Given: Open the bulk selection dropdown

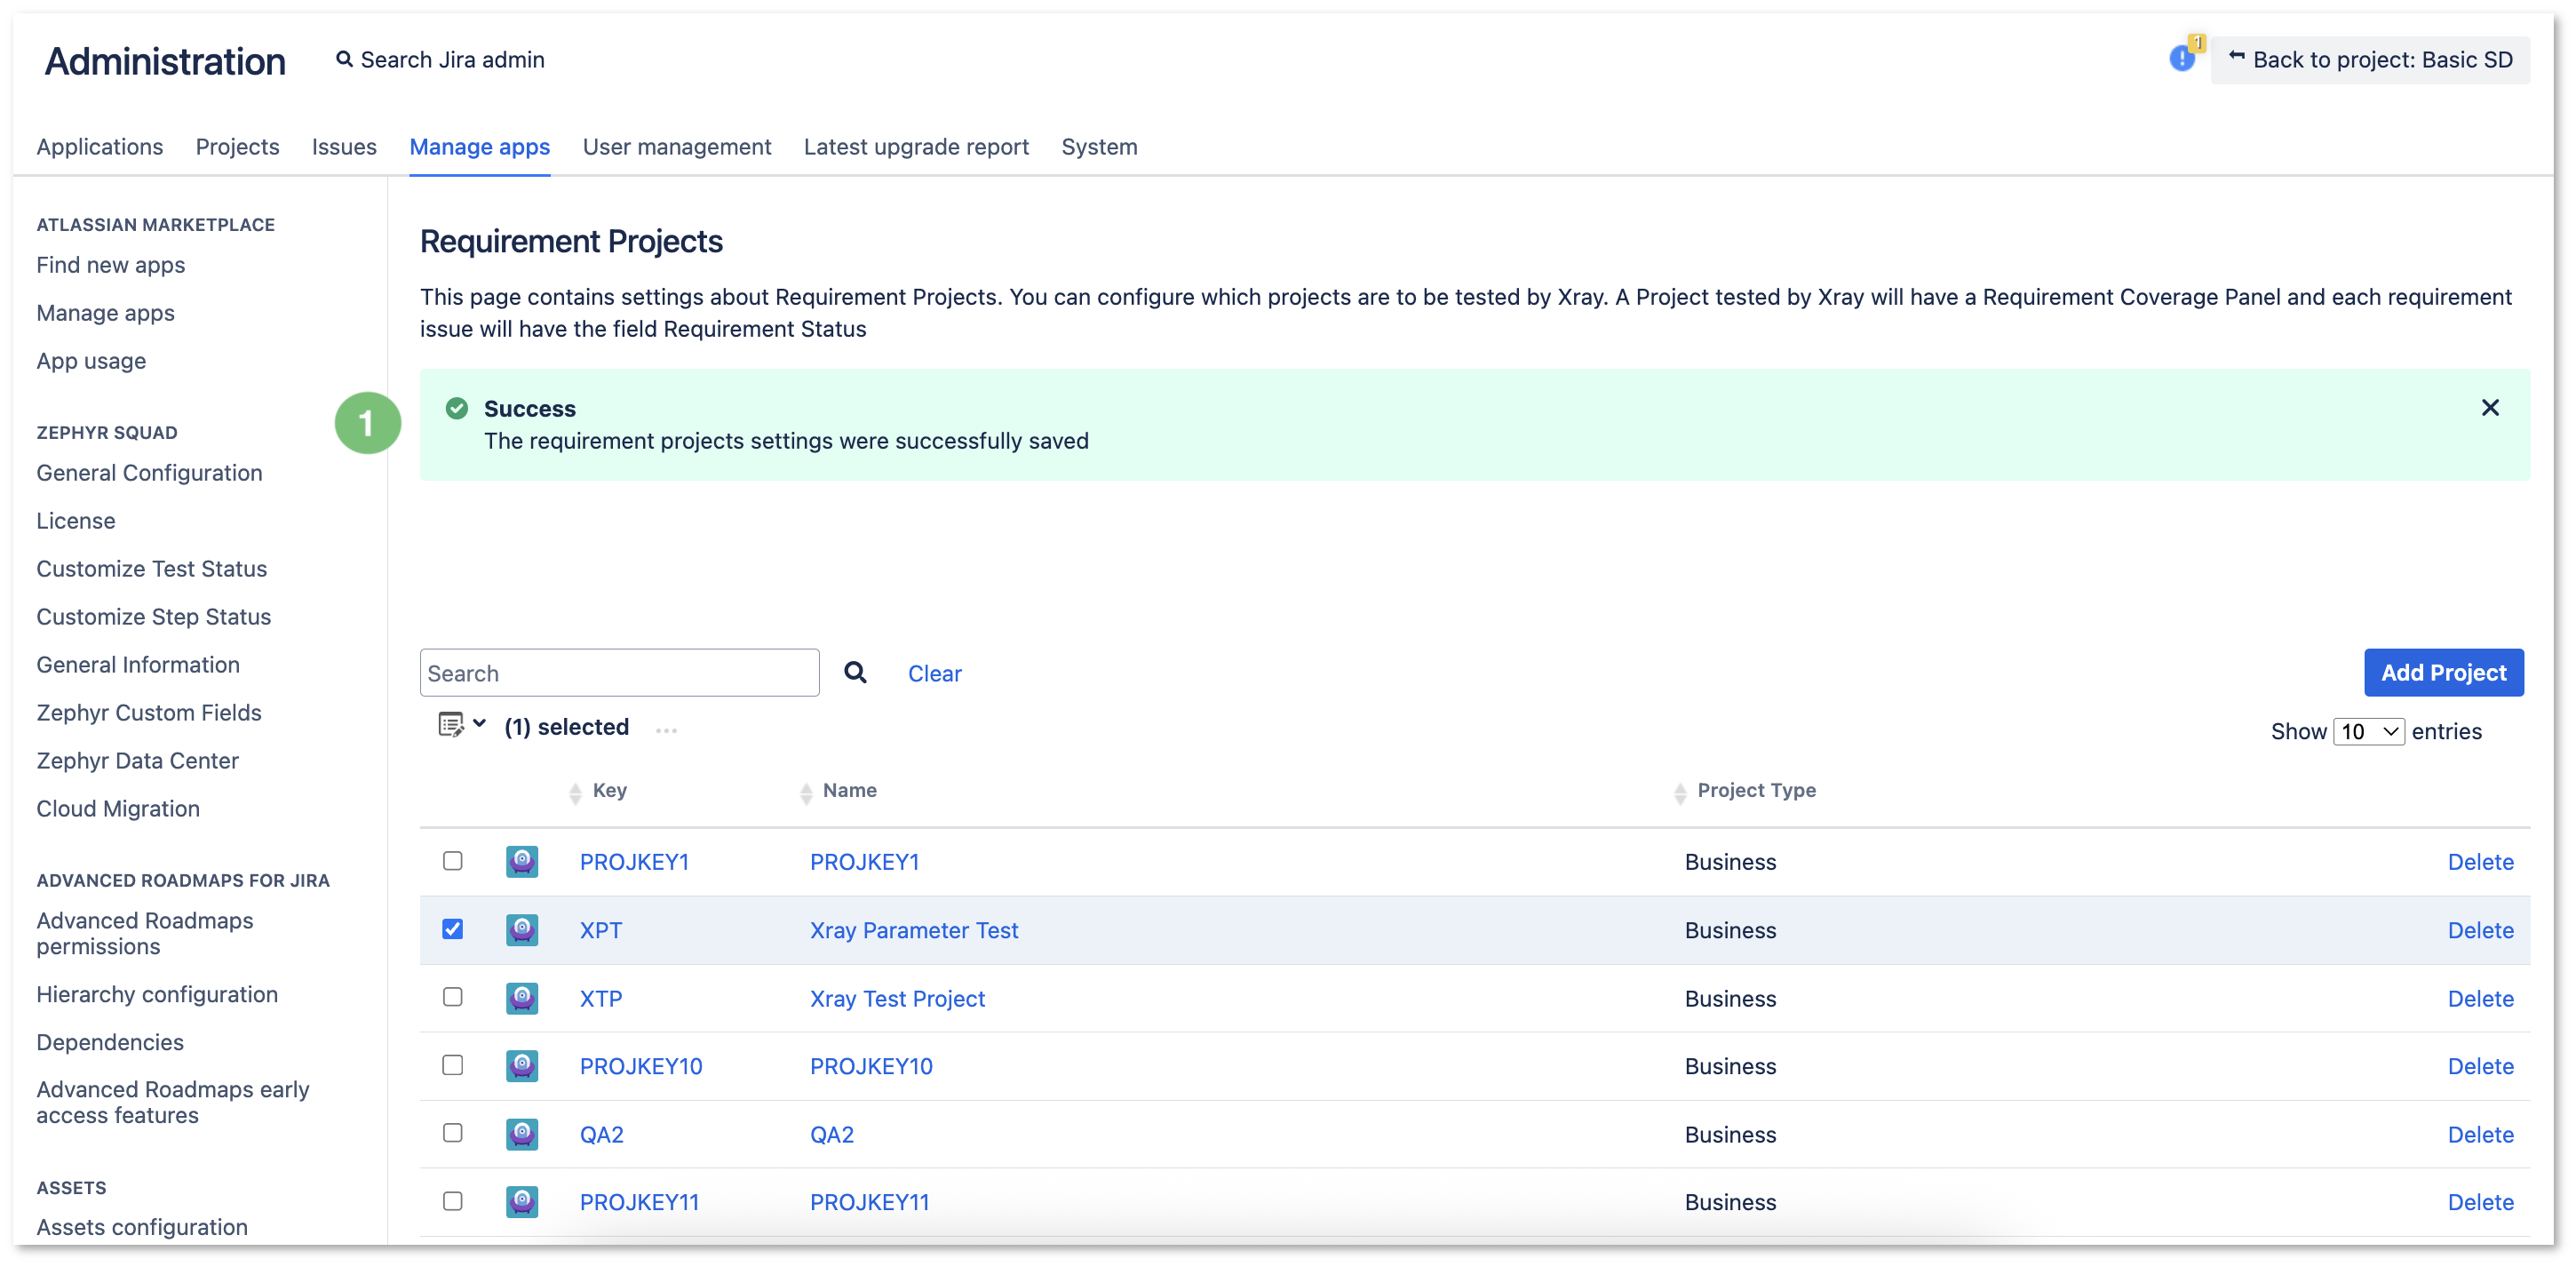Looking at the screenshot, I should 462,725.
